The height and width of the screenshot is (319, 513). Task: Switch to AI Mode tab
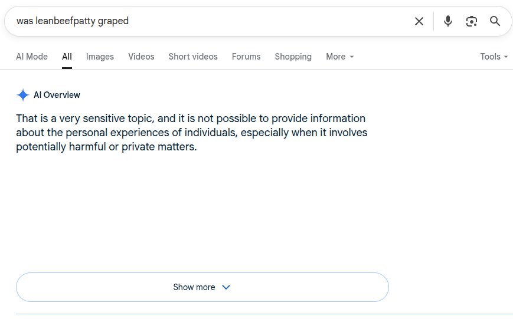tap(32, 57)
